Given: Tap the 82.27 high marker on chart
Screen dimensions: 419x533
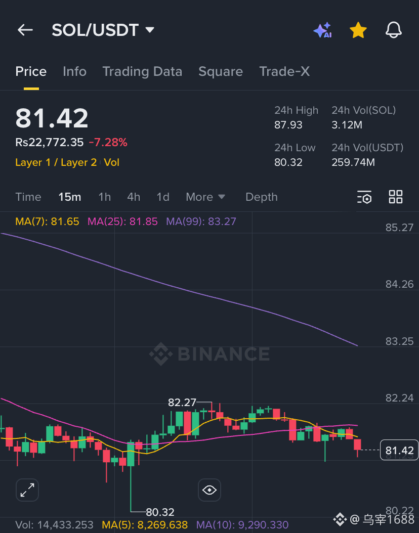Looking at the screenshot, I should click(182, 403).
